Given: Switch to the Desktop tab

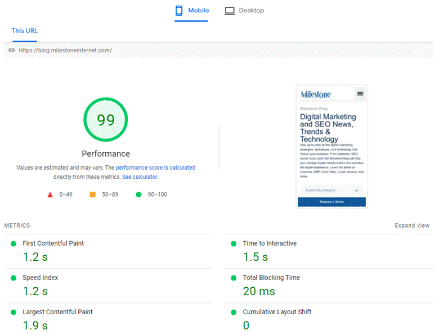Looking at the screenshot, I should point(244,11).
